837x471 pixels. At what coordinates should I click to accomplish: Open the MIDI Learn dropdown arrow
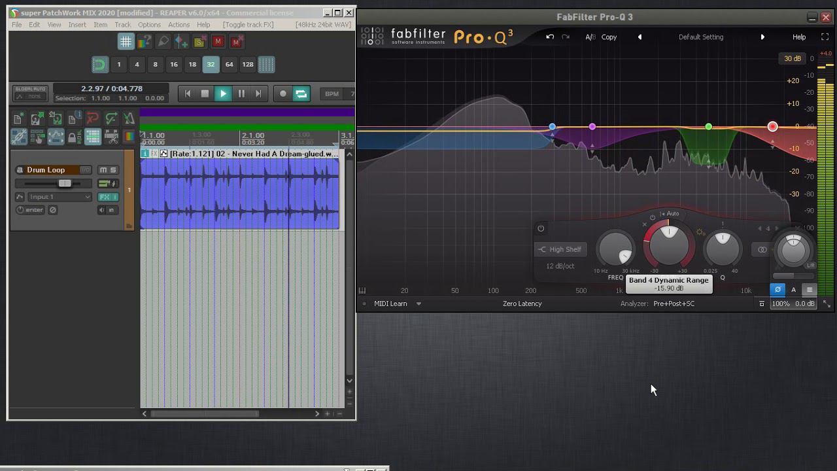coord(418,304)
